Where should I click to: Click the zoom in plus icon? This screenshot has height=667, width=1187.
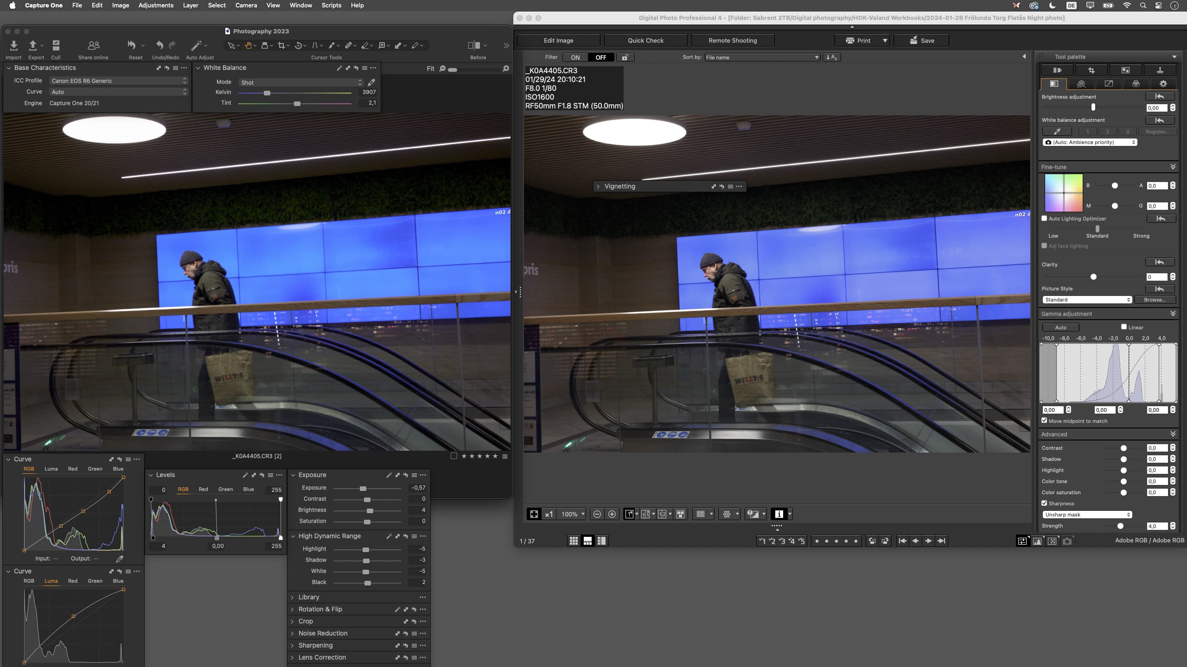pos(612,514)
